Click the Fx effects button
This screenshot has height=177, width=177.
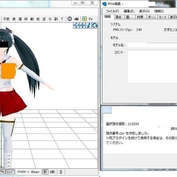tap(91, 19)
